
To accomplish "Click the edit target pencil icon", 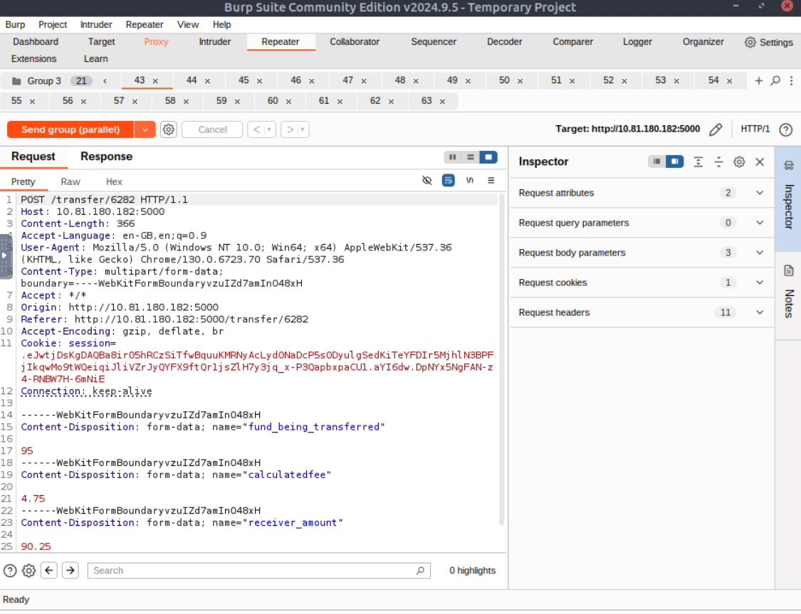I will [x=716, y=129].
